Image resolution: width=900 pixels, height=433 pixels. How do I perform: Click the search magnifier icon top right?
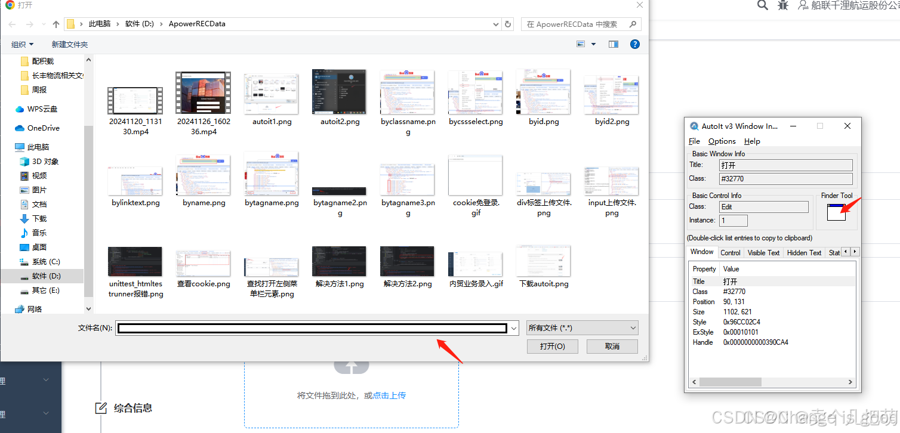click(x=762, y=5)
